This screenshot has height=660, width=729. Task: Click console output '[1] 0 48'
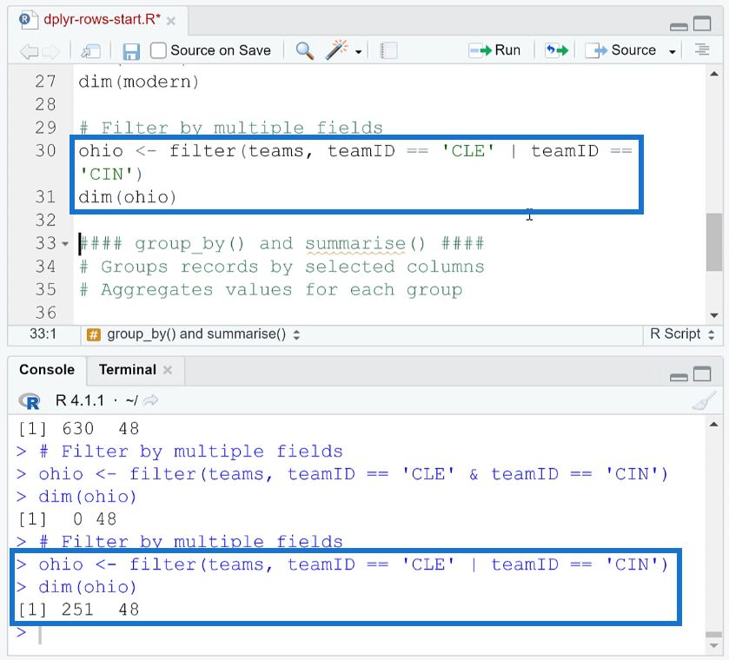(67, 519)
